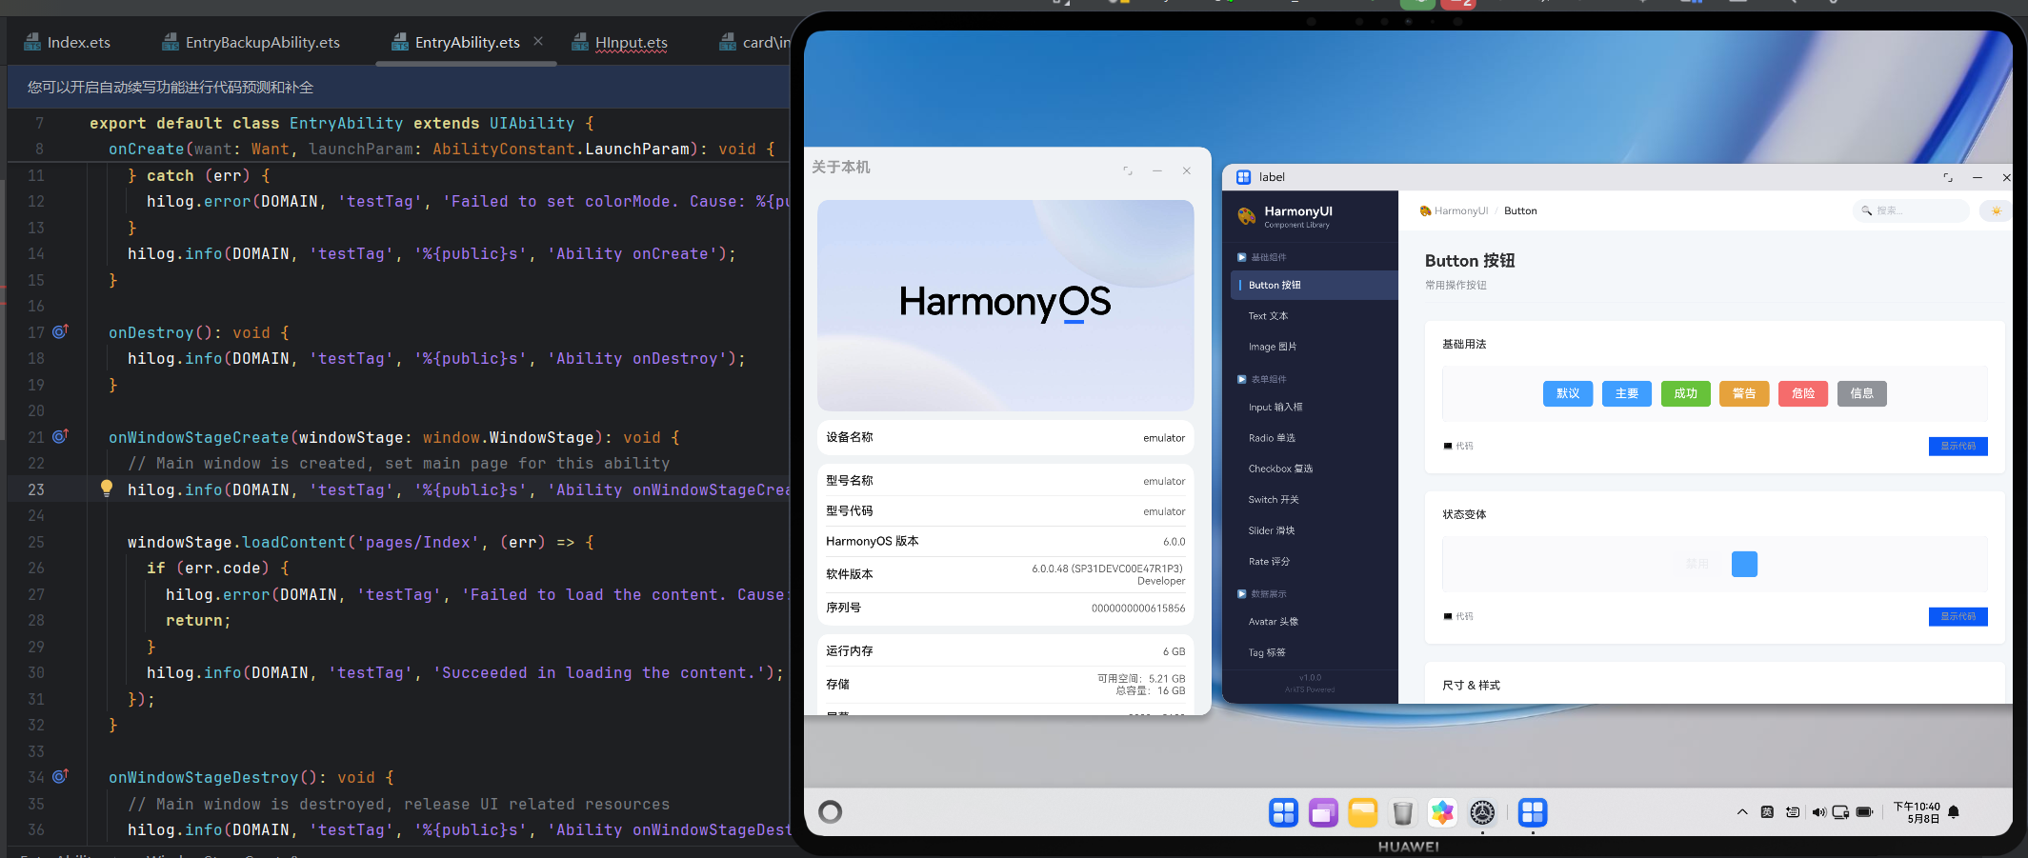Switch to the EntryBackupAbility.ets tab
Screen dimensions: 2028x858
pyautogui.click(x=251, y=42)
